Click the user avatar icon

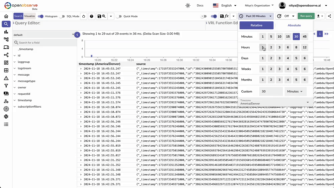pyautogui.click(x=282, y=6)
